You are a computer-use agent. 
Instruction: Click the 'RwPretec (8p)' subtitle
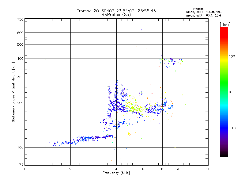[116, 15]
